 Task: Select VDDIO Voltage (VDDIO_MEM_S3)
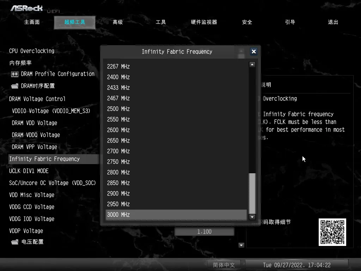(51, 111)
